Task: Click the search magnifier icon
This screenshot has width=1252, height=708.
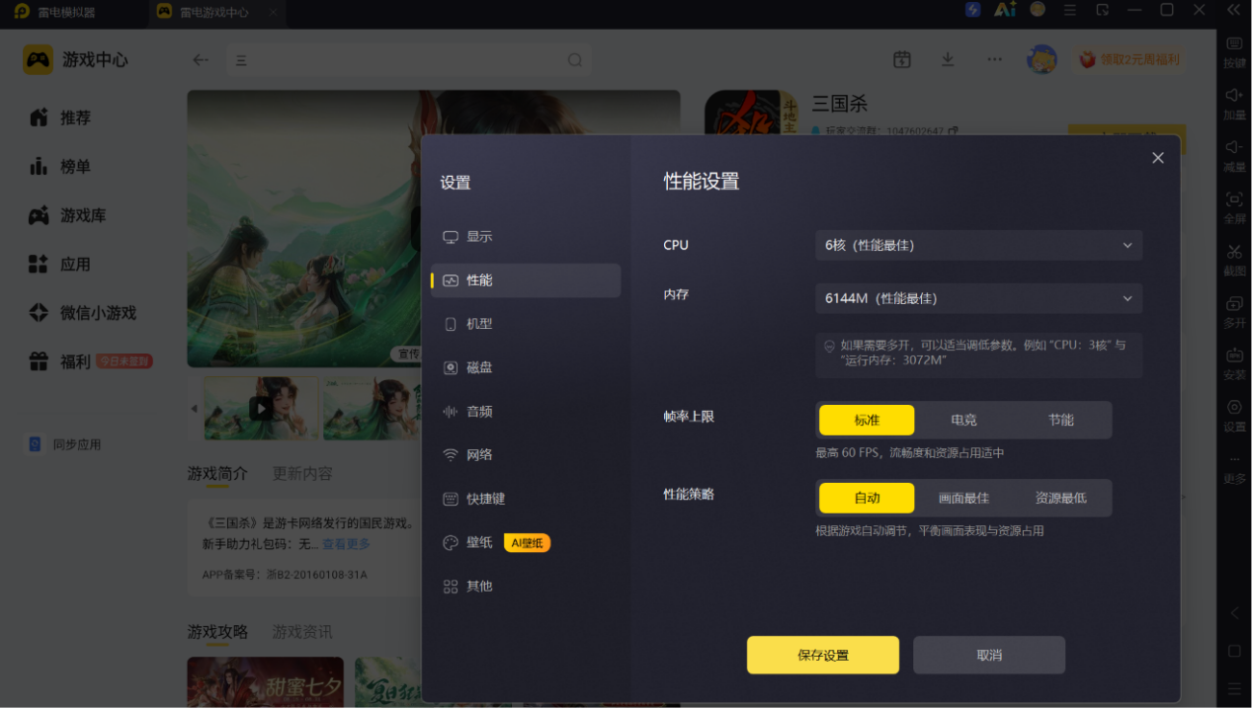Action: (x=575, y=60)
